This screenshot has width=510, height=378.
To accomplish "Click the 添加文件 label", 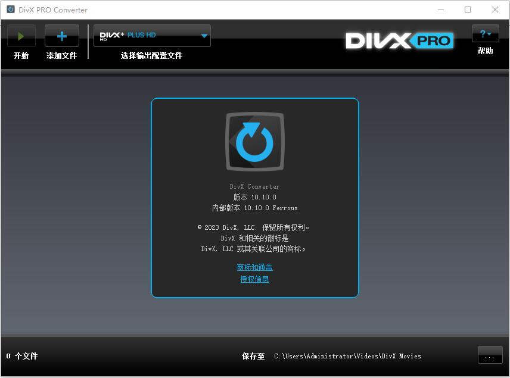I will (x=61, y=55).
